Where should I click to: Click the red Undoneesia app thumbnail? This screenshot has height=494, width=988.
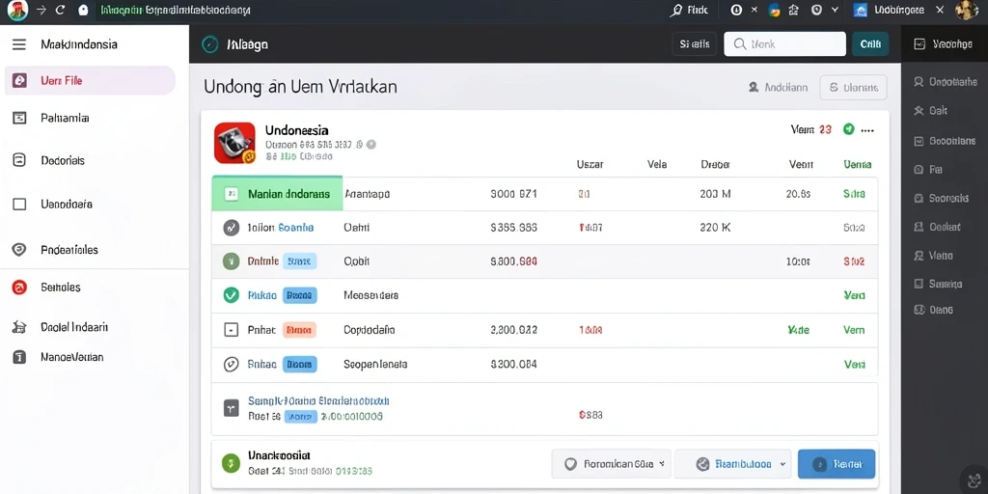pyautogui.click(x=234, y=143)
